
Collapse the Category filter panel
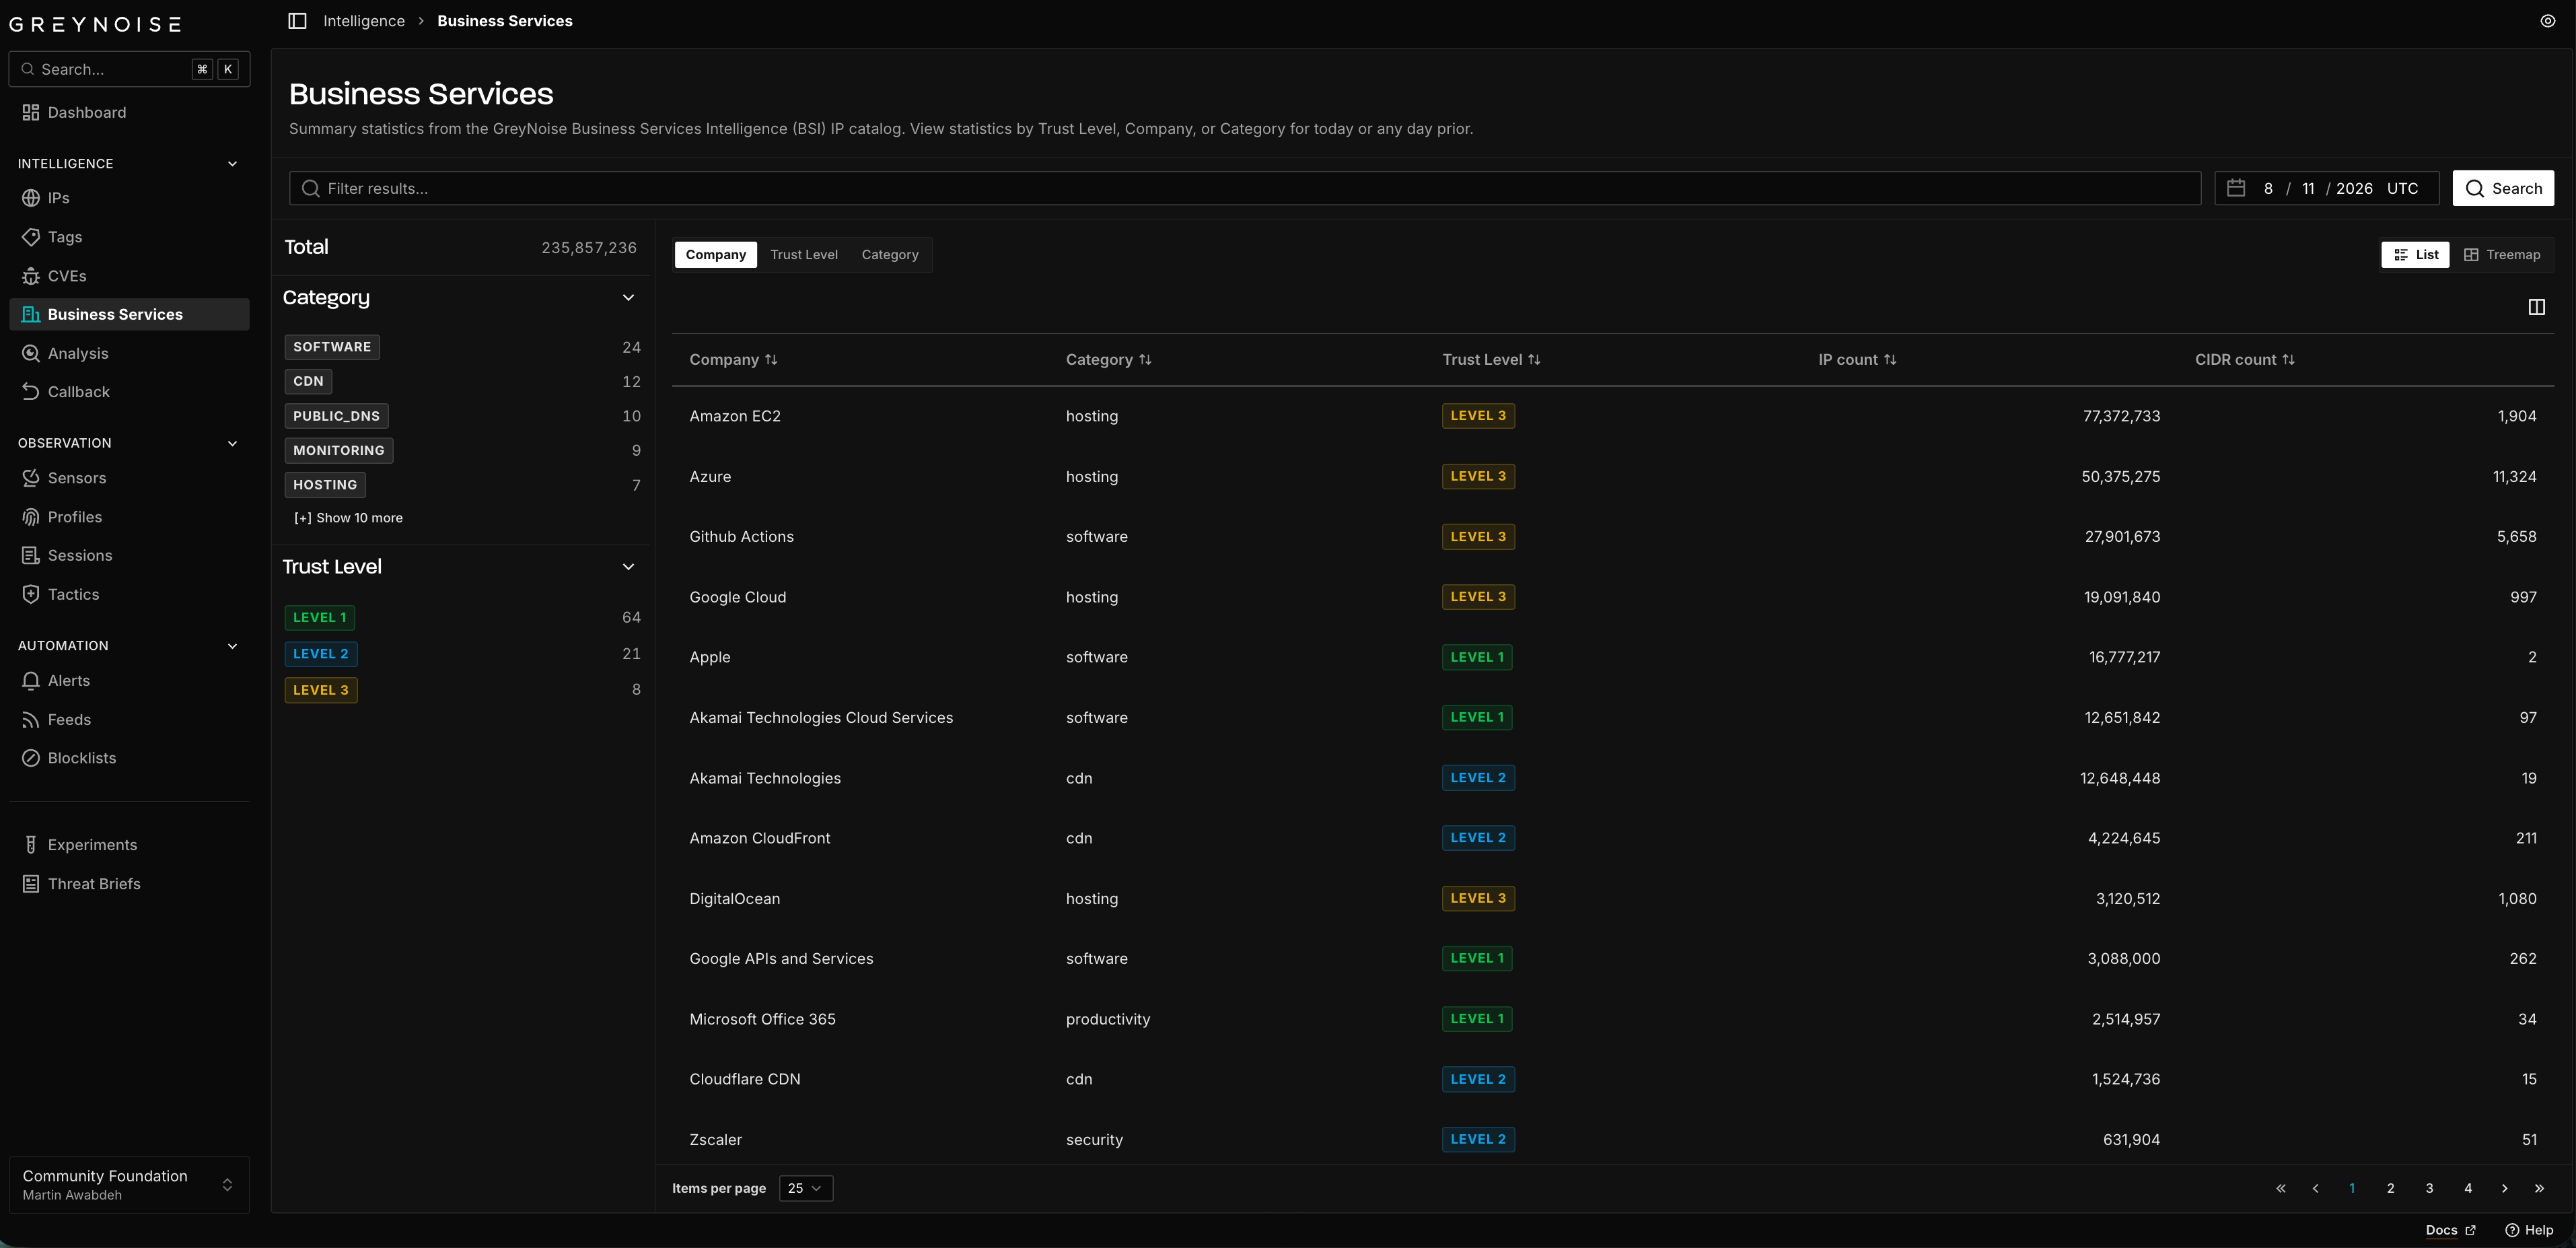[x=628, y=298]
